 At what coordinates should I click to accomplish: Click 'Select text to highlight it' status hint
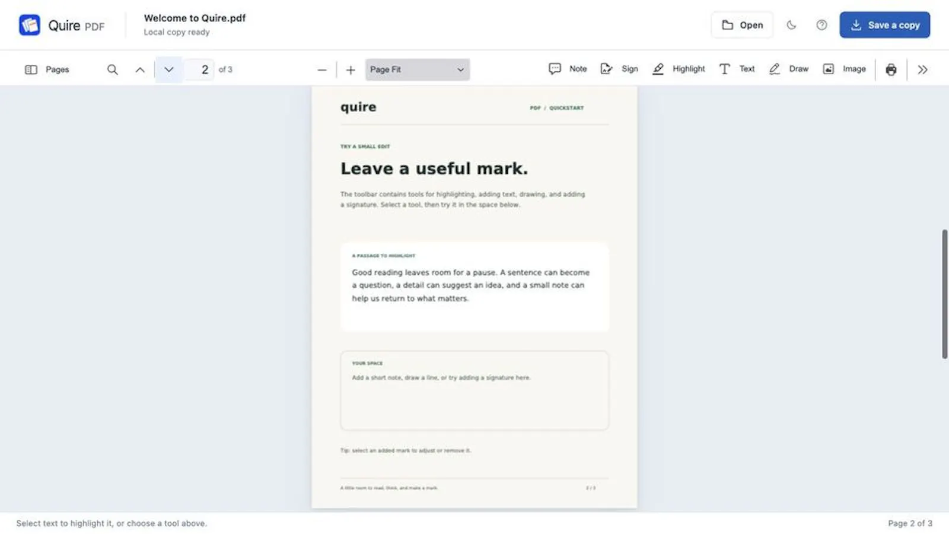pos(112,523)
